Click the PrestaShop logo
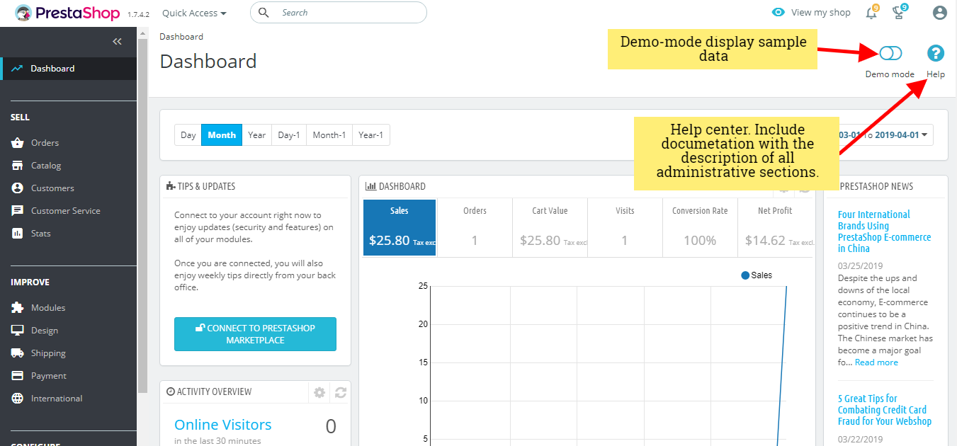 coord(67,13)
